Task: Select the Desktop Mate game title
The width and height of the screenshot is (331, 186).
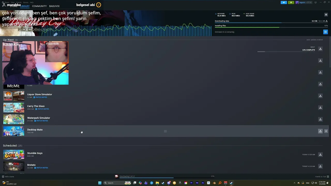Action: tap(35, 130)
